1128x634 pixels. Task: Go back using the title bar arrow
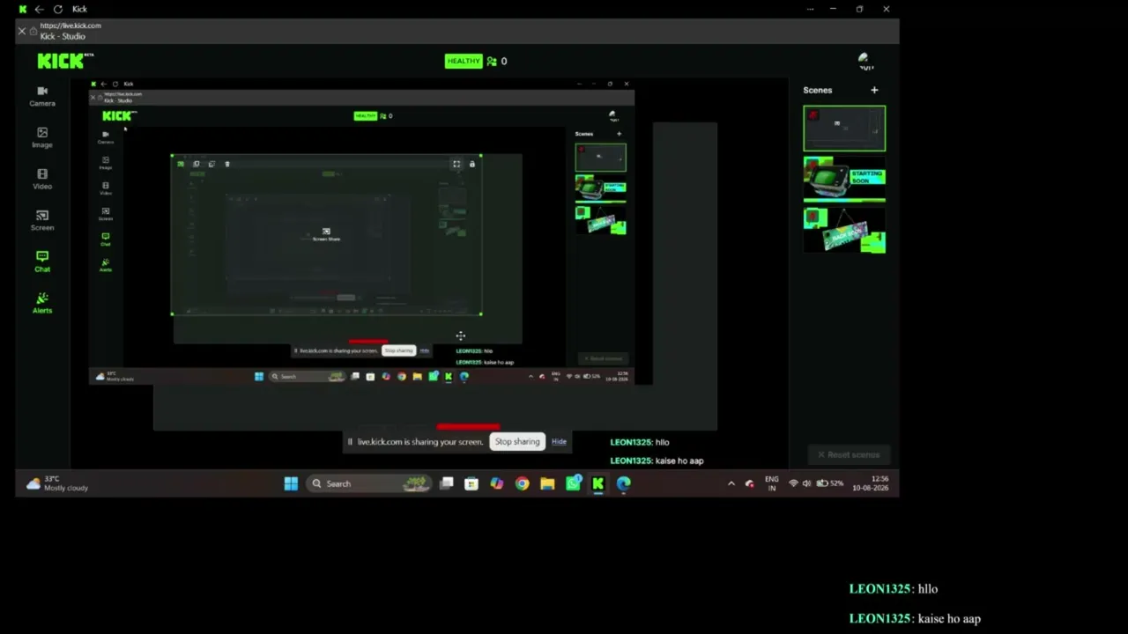39,9
